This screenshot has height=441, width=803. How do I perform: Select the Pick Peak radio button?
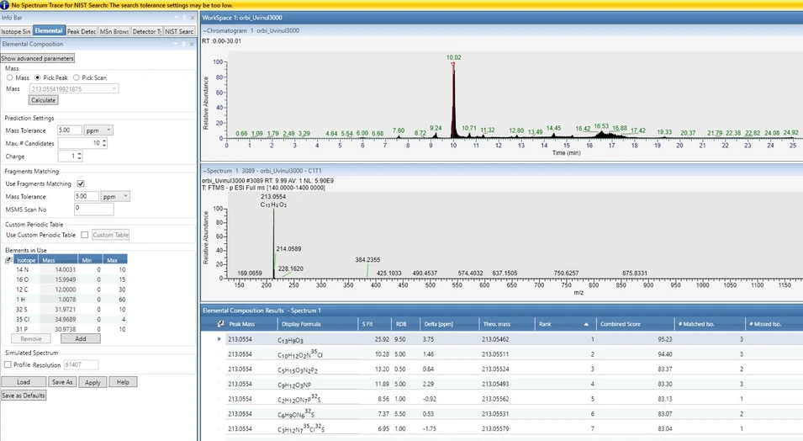37,77
